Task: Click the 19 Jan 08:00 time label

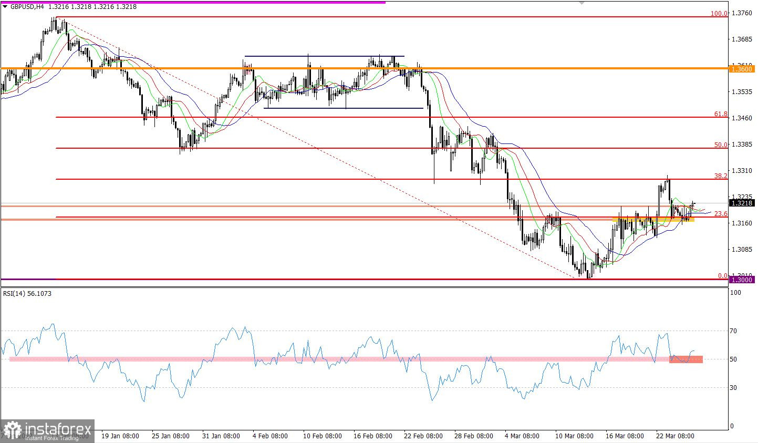Action: (x=120, y=436)
